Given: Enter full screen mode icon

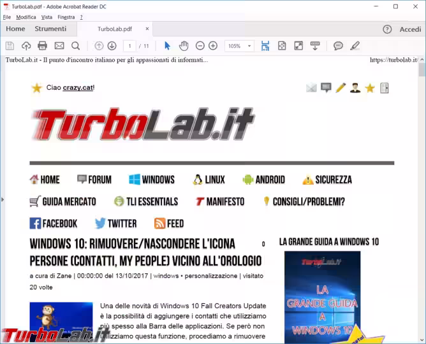Looking at the screenshot, I should (298, 46).
